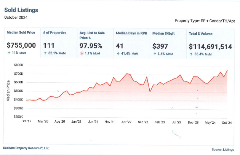Click the Source: Listings link
Image resolution: width=240 pixels, height=155 pixels.
[223, 150]
